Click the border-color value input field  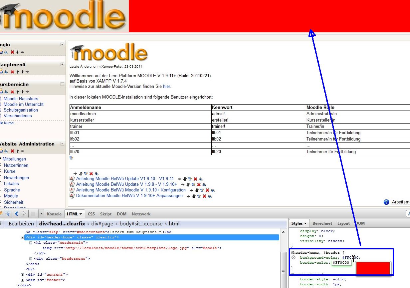tap(341, 263)
